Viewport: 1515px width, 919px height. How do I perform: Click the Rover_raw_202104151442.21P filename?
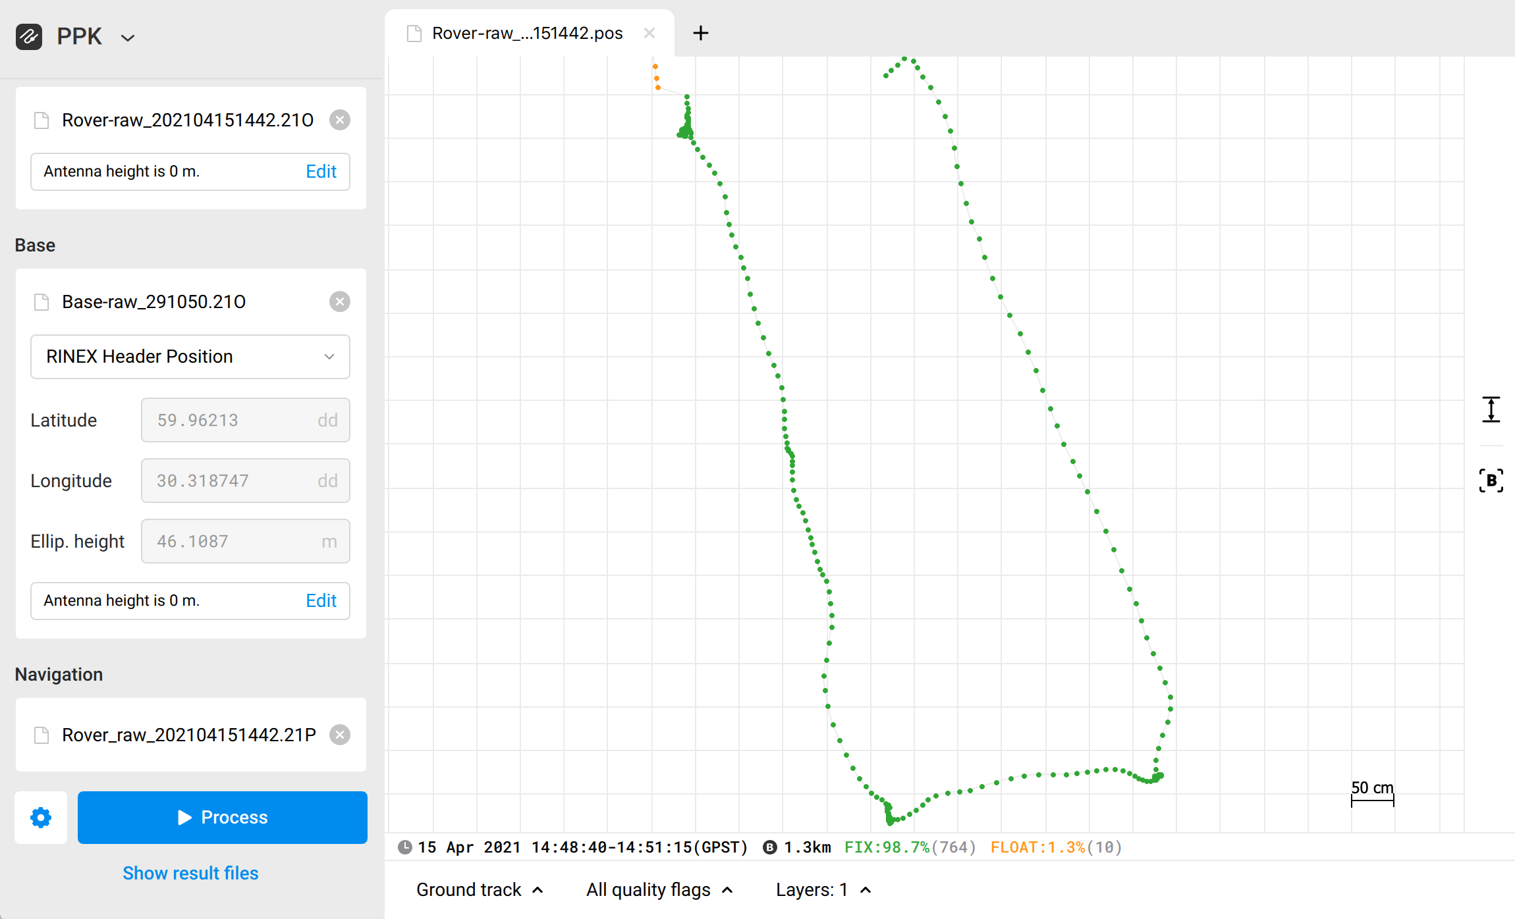point(189,735)
